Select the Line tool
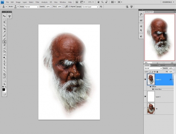The width and height of the screenshot is (176, 134). click(x=4, y=71)
